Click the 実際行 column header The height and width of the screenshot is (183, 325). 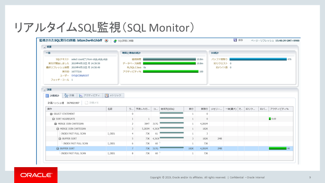click(x=202, y=109)
